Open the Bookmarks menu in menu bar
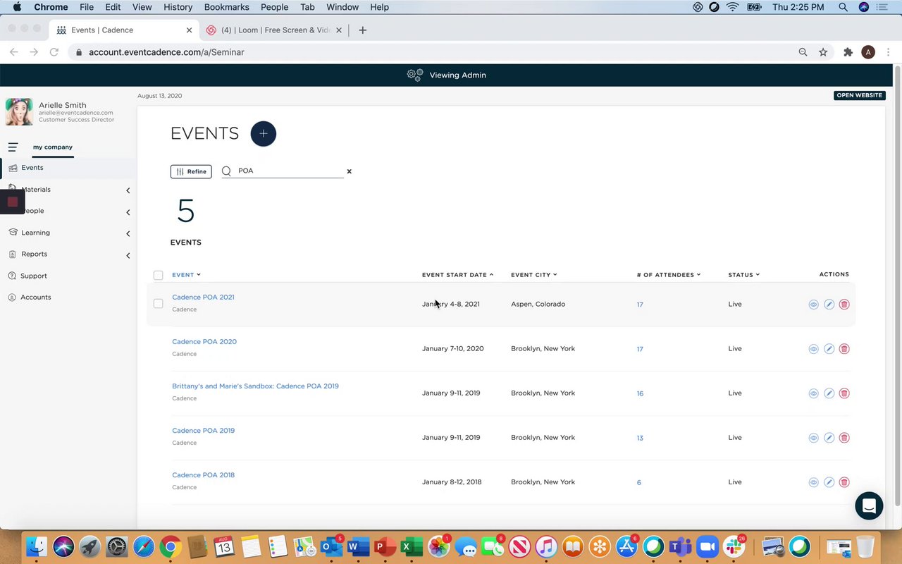 (226, 7)
